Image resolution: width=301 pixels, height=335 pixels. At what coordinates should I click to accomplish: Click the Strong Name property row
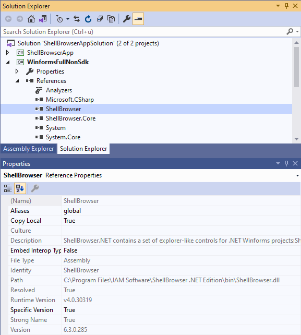tap(154, 320)
